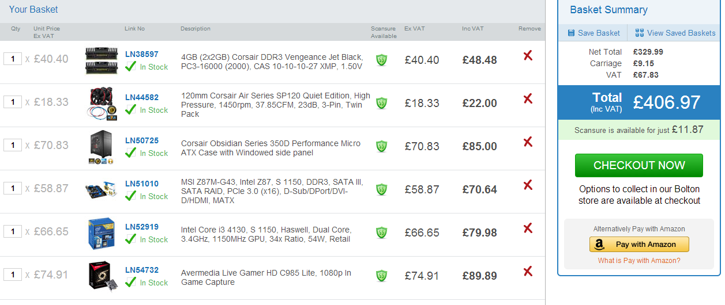Screen dimensions: 725x305
Task: Edit quantity field for Intel Core i3 4130
Action: click(13, 231)
